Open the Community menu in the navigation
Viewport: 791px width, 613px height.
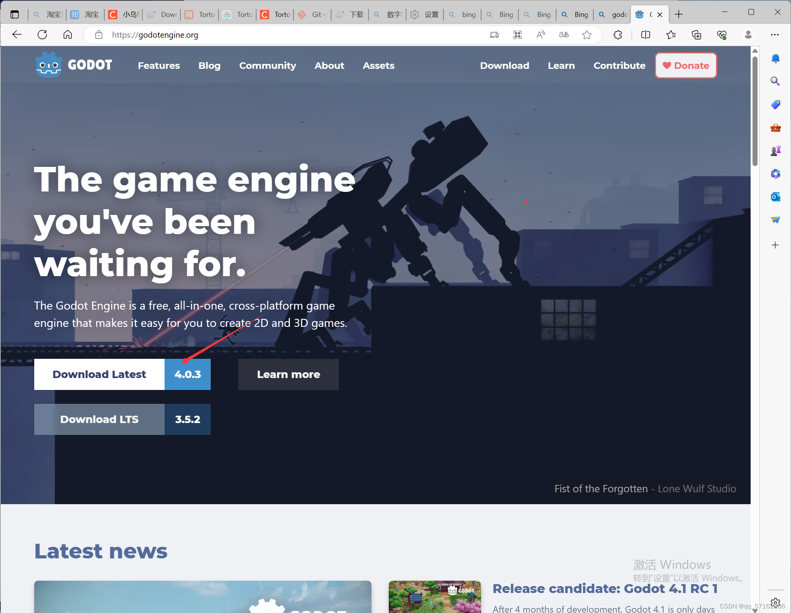point(268,65)
